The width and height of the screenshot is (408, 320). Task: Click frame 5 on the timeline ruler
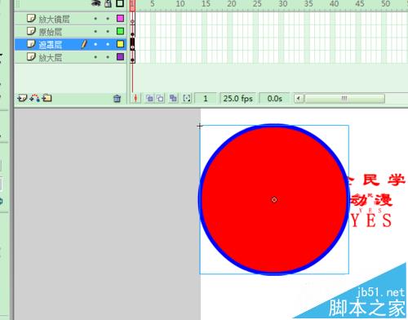(x=153, y=4)
